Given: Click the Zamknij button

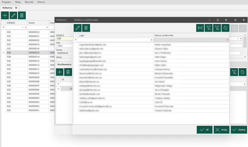Looking at the screenshot, I should [239, 130].
